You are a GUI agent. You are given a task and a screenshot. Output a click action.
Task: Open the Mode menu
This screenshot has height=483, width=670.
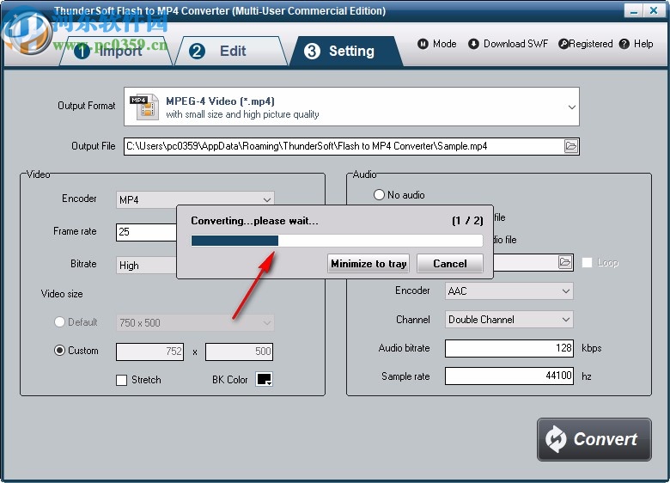pos(436,44)
